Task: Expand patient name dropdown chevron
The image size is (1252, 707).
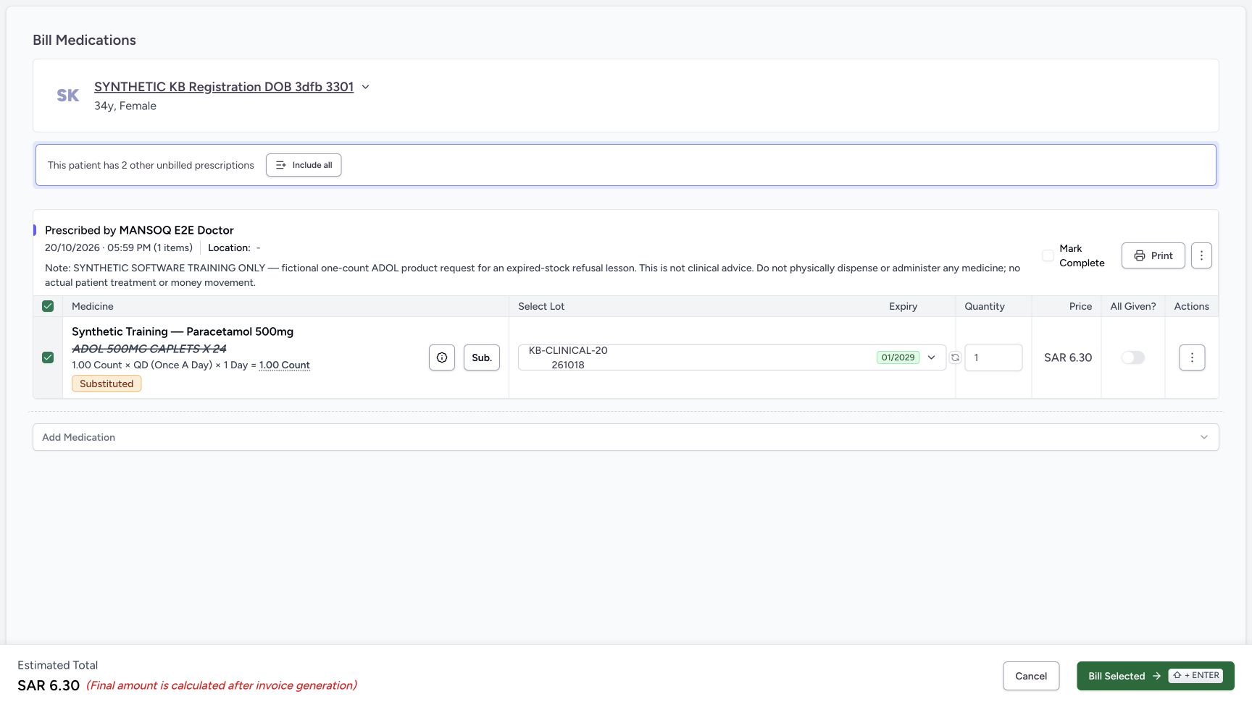Action: 366,87
